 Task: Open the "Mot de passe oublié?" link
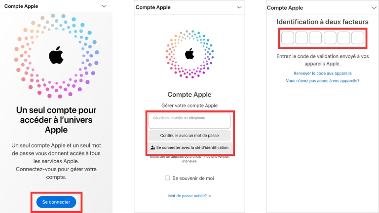click(x=189, y=196)
